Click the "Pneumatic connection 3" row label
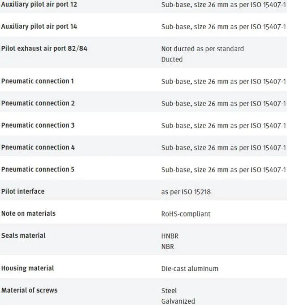This screenshot has width=287, height=305. pos(38,125)
